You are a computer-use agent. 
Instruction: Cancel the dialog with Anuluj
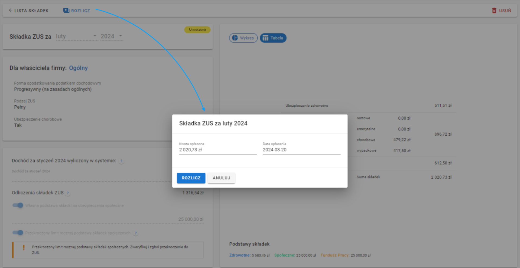pos(222,178)
